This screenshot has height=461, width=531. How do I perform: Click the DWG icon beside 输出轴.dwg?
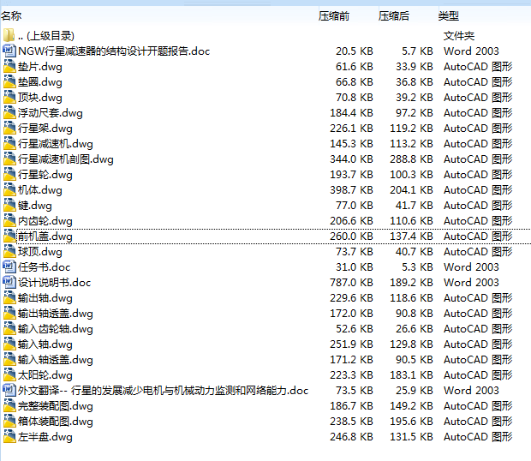click(x=9, y=297)
